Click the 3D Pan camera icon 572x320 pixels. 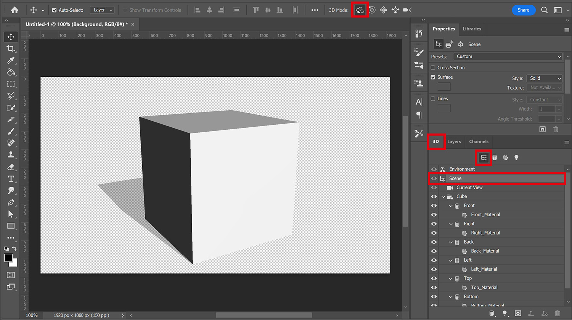point(383,10)
